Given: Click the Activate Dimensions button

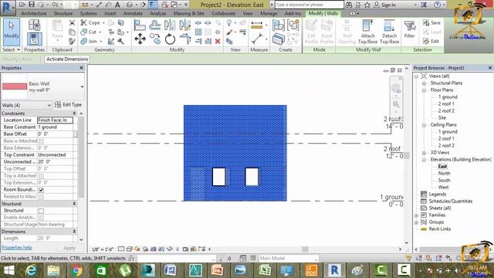Looking at the screenshot, I should [x=67, y=59].
